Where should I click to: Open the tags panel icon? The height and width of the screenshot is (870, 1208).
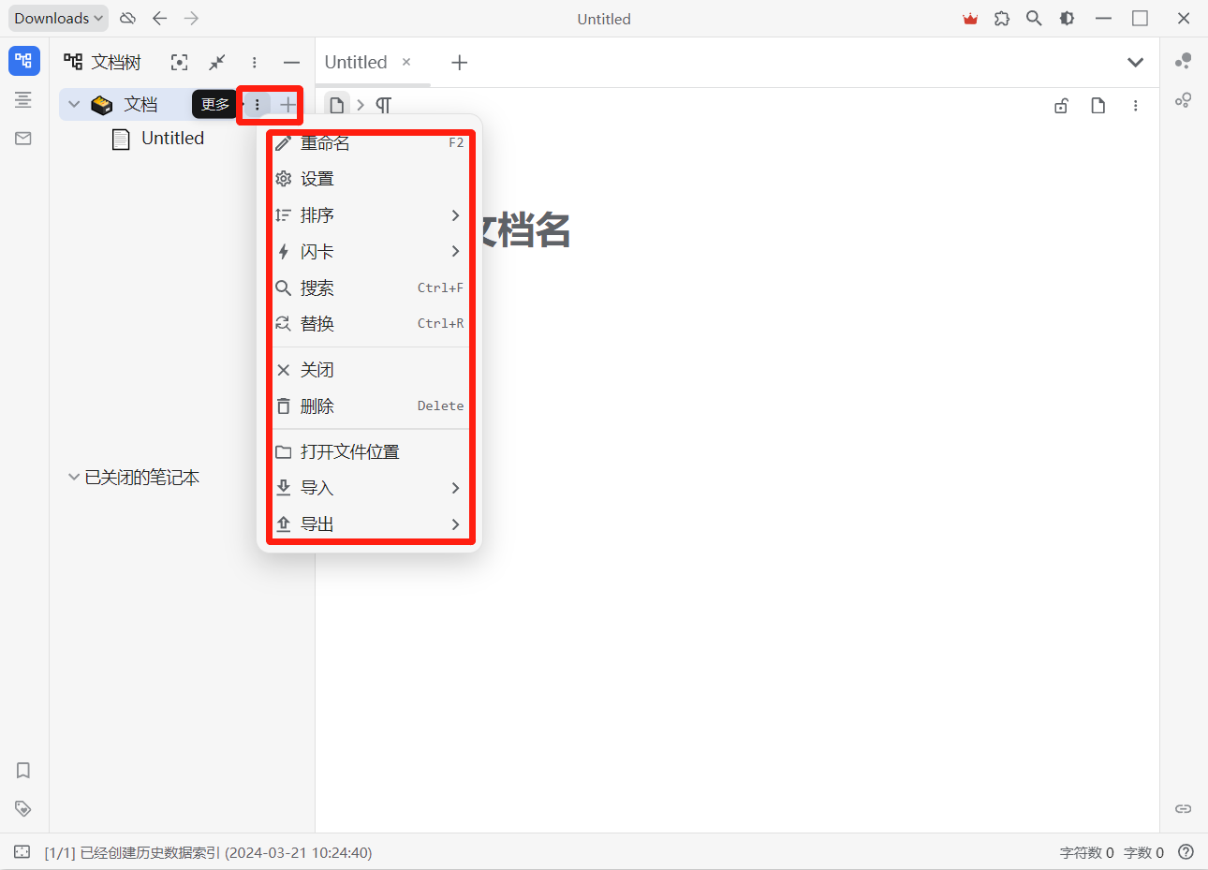tap(23, 808)
